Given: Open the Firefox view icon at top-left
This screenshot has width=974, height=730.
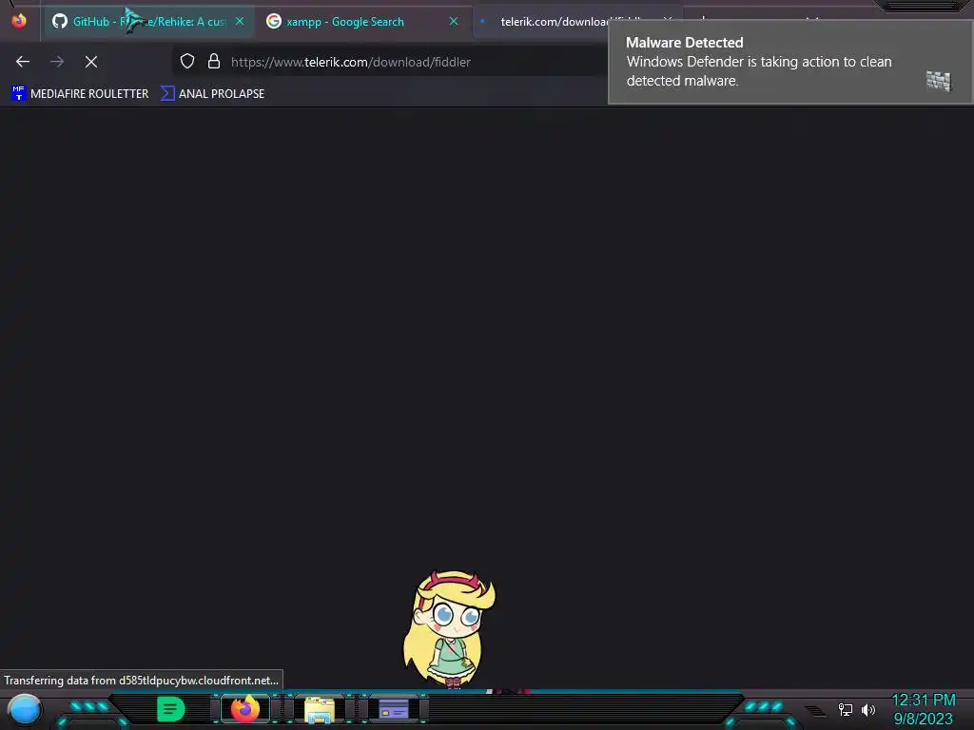Looking at the screenshot, I should pyautogui.click(x=19, y=21).
